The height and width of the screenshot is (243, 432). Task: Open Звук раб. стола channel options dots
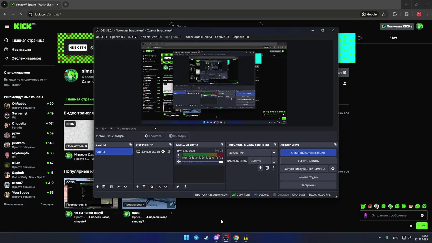179,156
